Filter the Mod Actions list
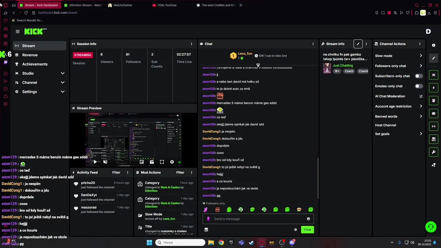 [180, 173]
